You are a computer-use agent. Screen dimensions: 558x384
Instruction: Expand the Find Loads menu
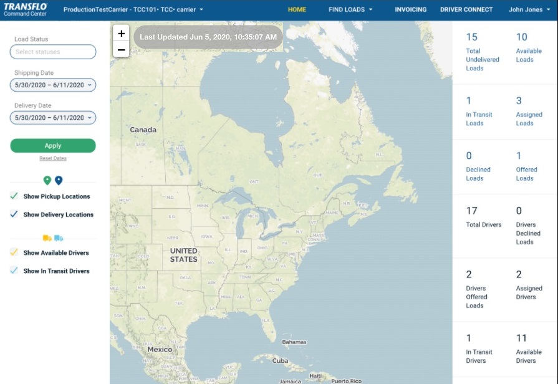[350, 9]
